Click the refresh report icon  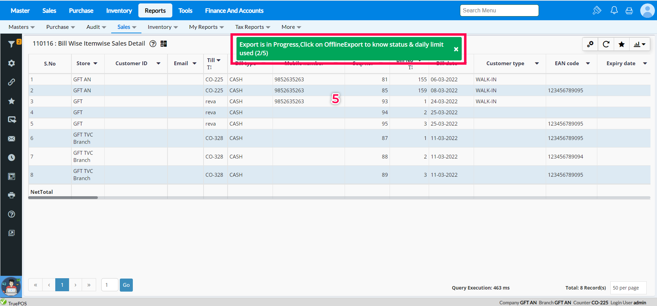coord(606,44)
